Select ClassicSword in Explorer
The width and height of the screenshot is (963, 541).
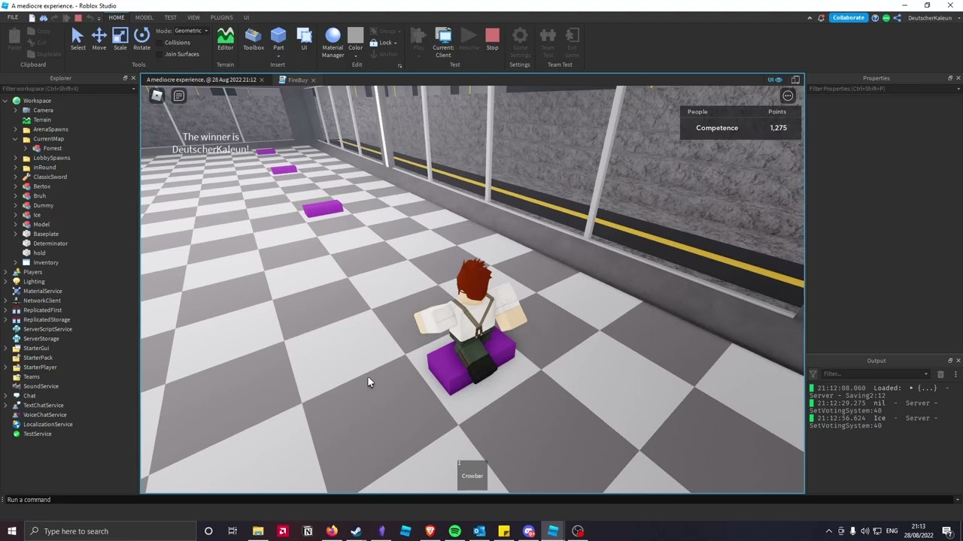pos(50,177)
